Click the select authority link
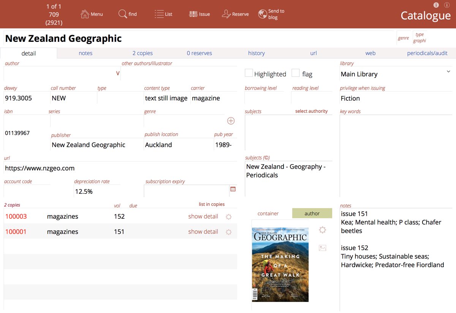The image size is (456, 313). 311,111
